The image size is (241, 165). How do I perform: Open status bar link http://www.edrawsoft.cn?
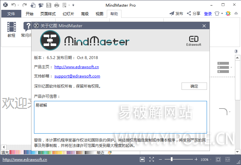pos(25,160)
